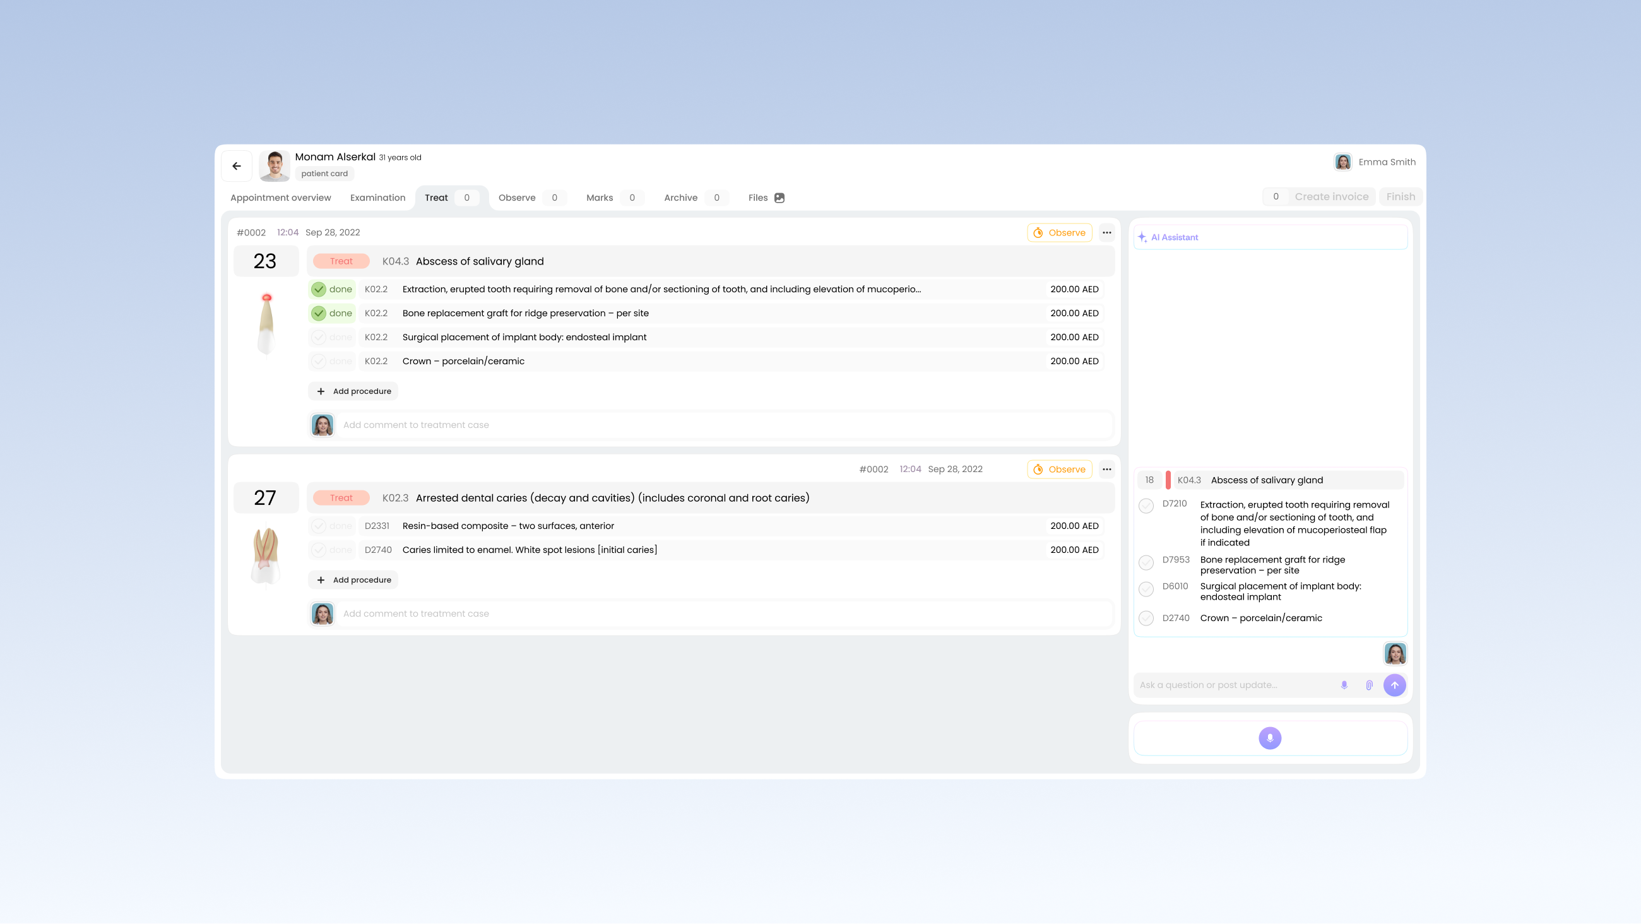Click Add procedure under tooth 23
The width and height of the screenshot is (1641, 924).
pos(353,391)
